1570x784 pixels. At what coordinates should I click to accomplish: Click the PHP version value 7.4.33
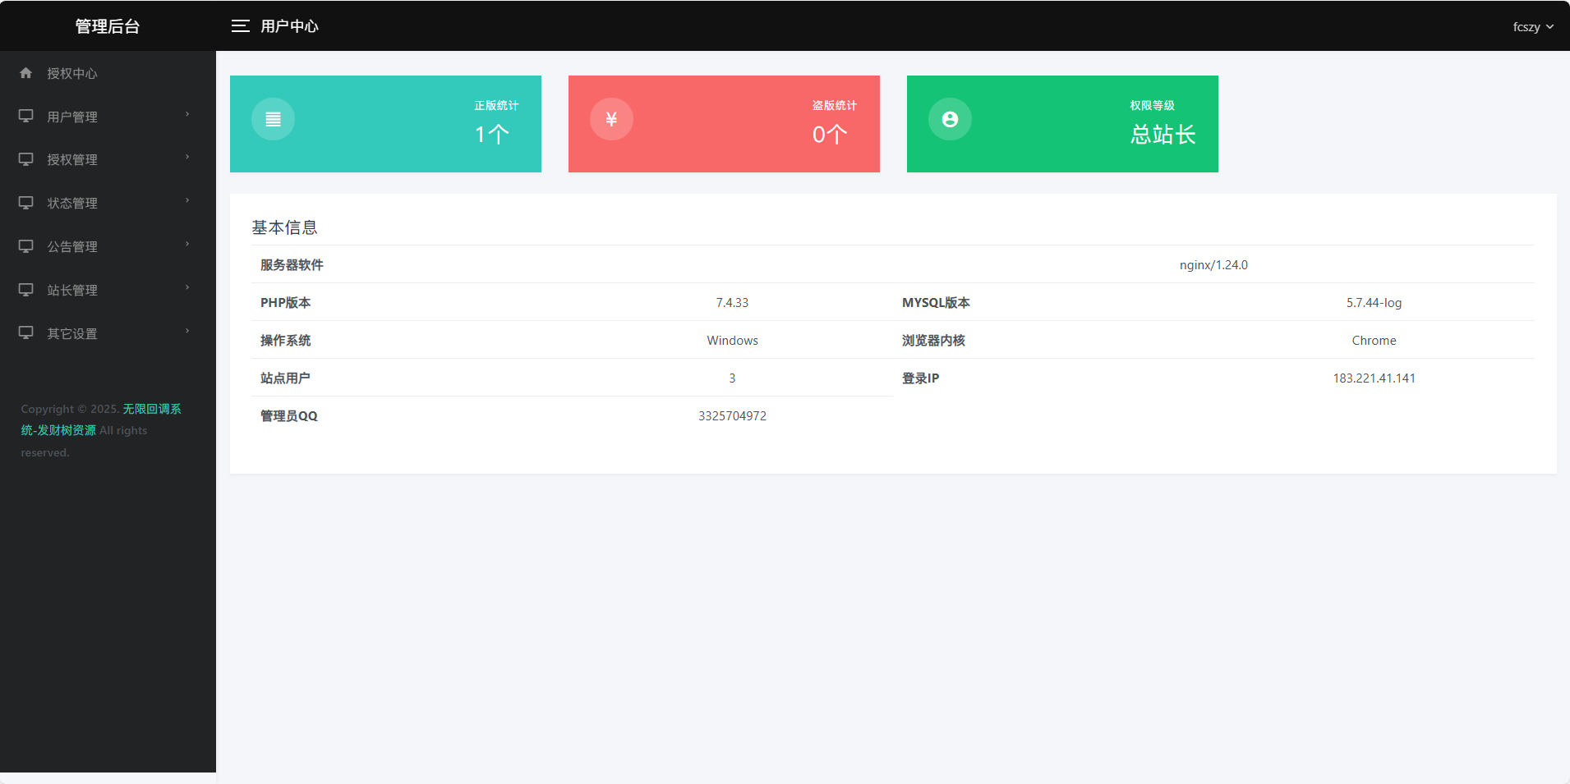click(x=732, y=303)
